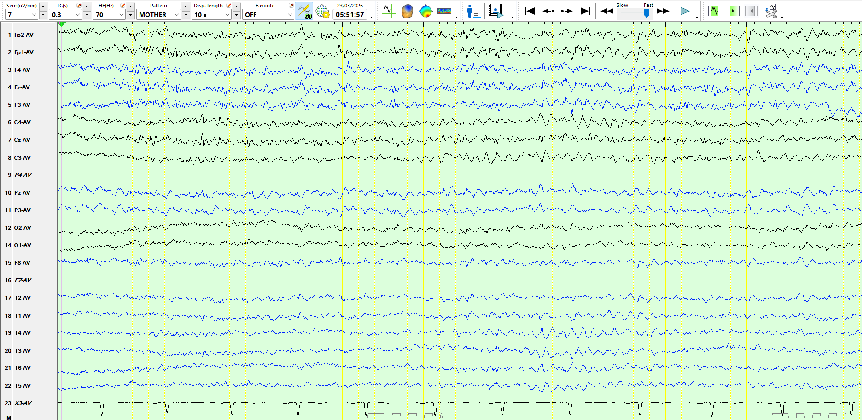Image resolution: width=862 pixels, height=420 pixels.
Task: Edit Disp. length values with the pencil icon
Action: pyautogui.click(x=229, y=6)
